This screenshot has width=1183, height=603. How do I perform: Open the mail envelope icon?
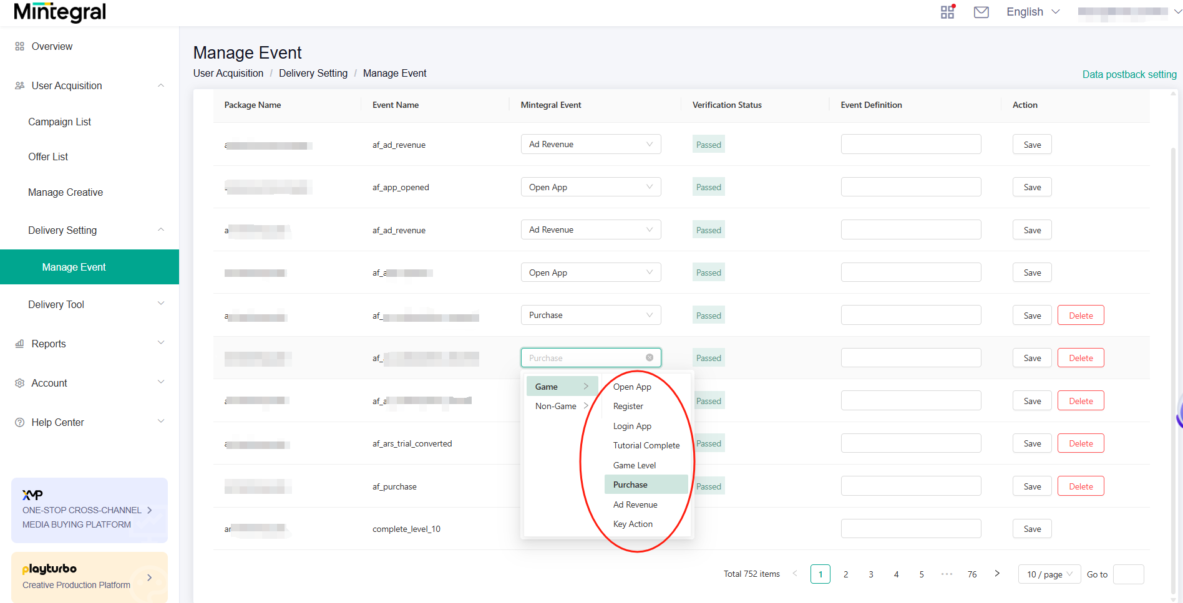click(981, 12)
